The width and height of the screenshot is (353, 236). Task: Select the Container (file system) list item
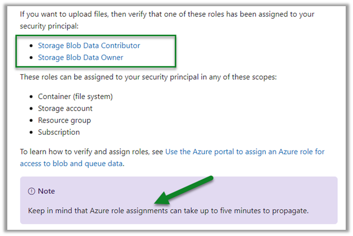pyautogui.click(x=75, y=97)
